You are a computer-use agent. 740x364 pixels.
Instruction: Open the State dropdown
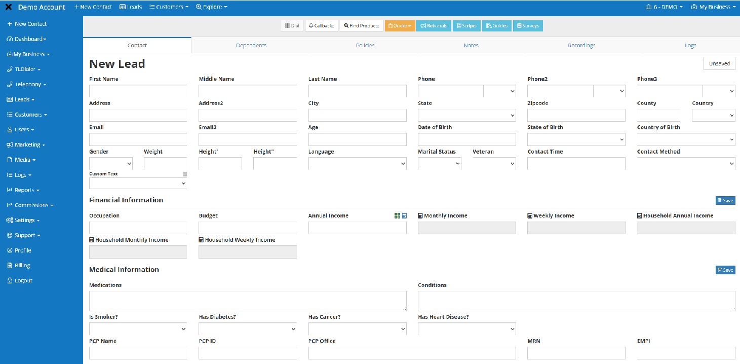tap(467, 116)
